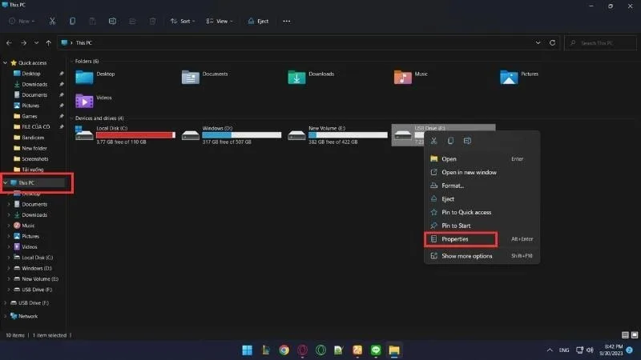
Task: Click the Copy icon in the toolbar
Action: (72, 22)
